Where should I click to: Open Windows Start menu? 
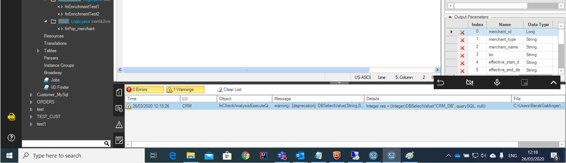(9, 156)
